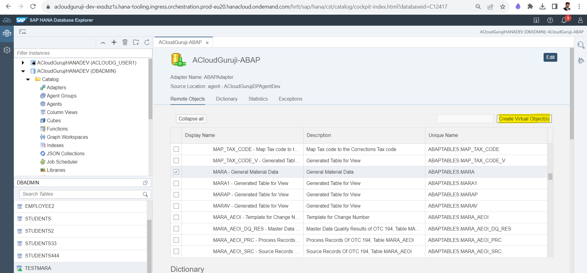Collapse ACloudGurujiHANADEV (DBADMIN) database node
Screen dimensions: 587x273
[x=23, y=71]
